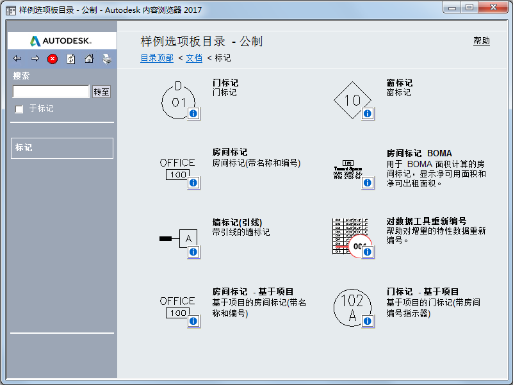This screenshot has height=385, width=513.
Task: Click the 对数据工具重新编号 title
Action: pos(427,221)
